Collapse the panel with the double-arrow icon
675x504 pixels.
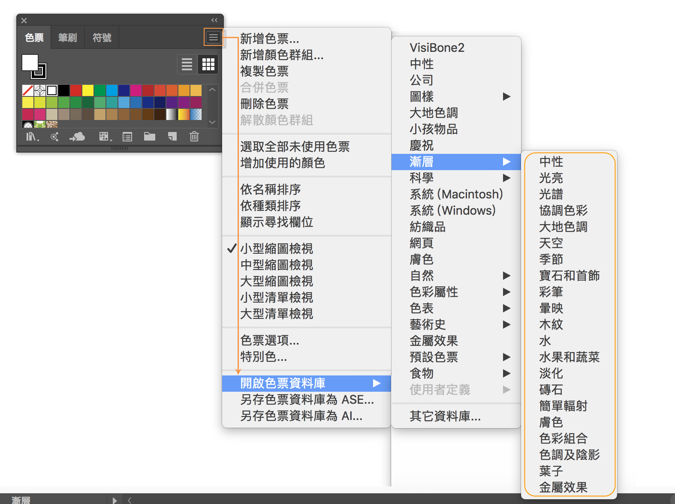pos(214,20)
